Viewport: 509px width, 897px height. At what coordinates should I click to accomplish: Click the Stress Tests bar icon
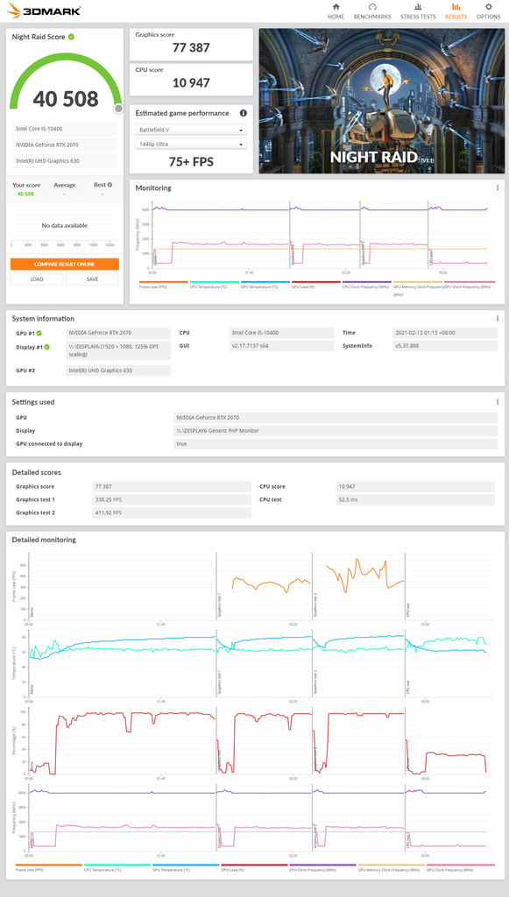pyautogui.click(x=418, y=7)
